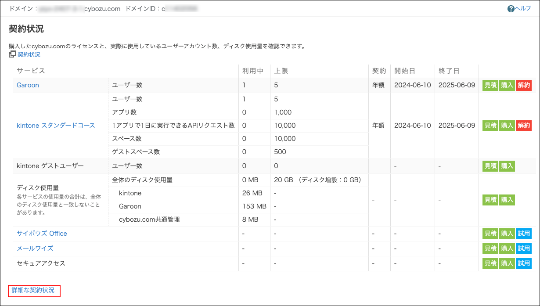
Task: Start a trial (試用) of セキュアアクセス
Action: coord(523,263)
